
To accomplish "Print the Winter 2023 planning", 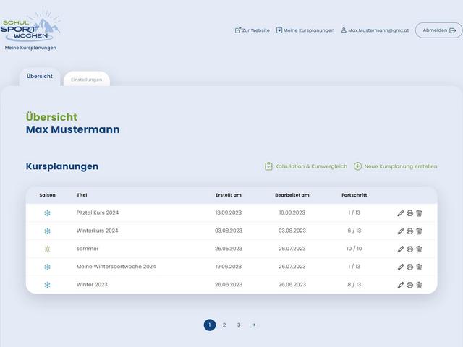I will pyautogui.click(x=409, y=285).
